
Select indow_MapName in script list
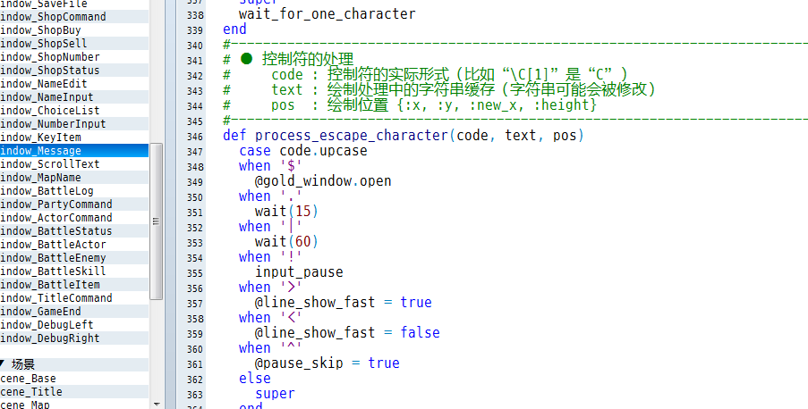74,178
